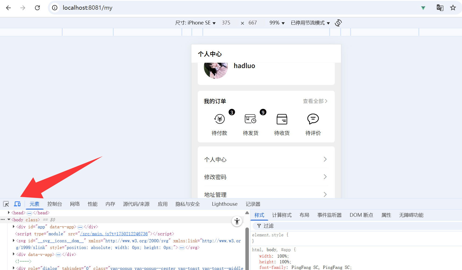Viewport: 462px width, 270px height.
Task: Click the hadluo username text
Action: click(244, 66)
